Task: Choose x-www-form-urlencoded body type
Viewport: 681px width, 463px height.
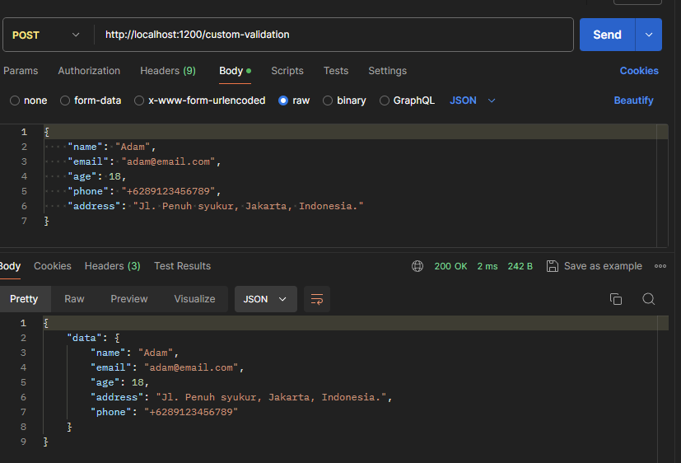Action: (x=139, y=101)
